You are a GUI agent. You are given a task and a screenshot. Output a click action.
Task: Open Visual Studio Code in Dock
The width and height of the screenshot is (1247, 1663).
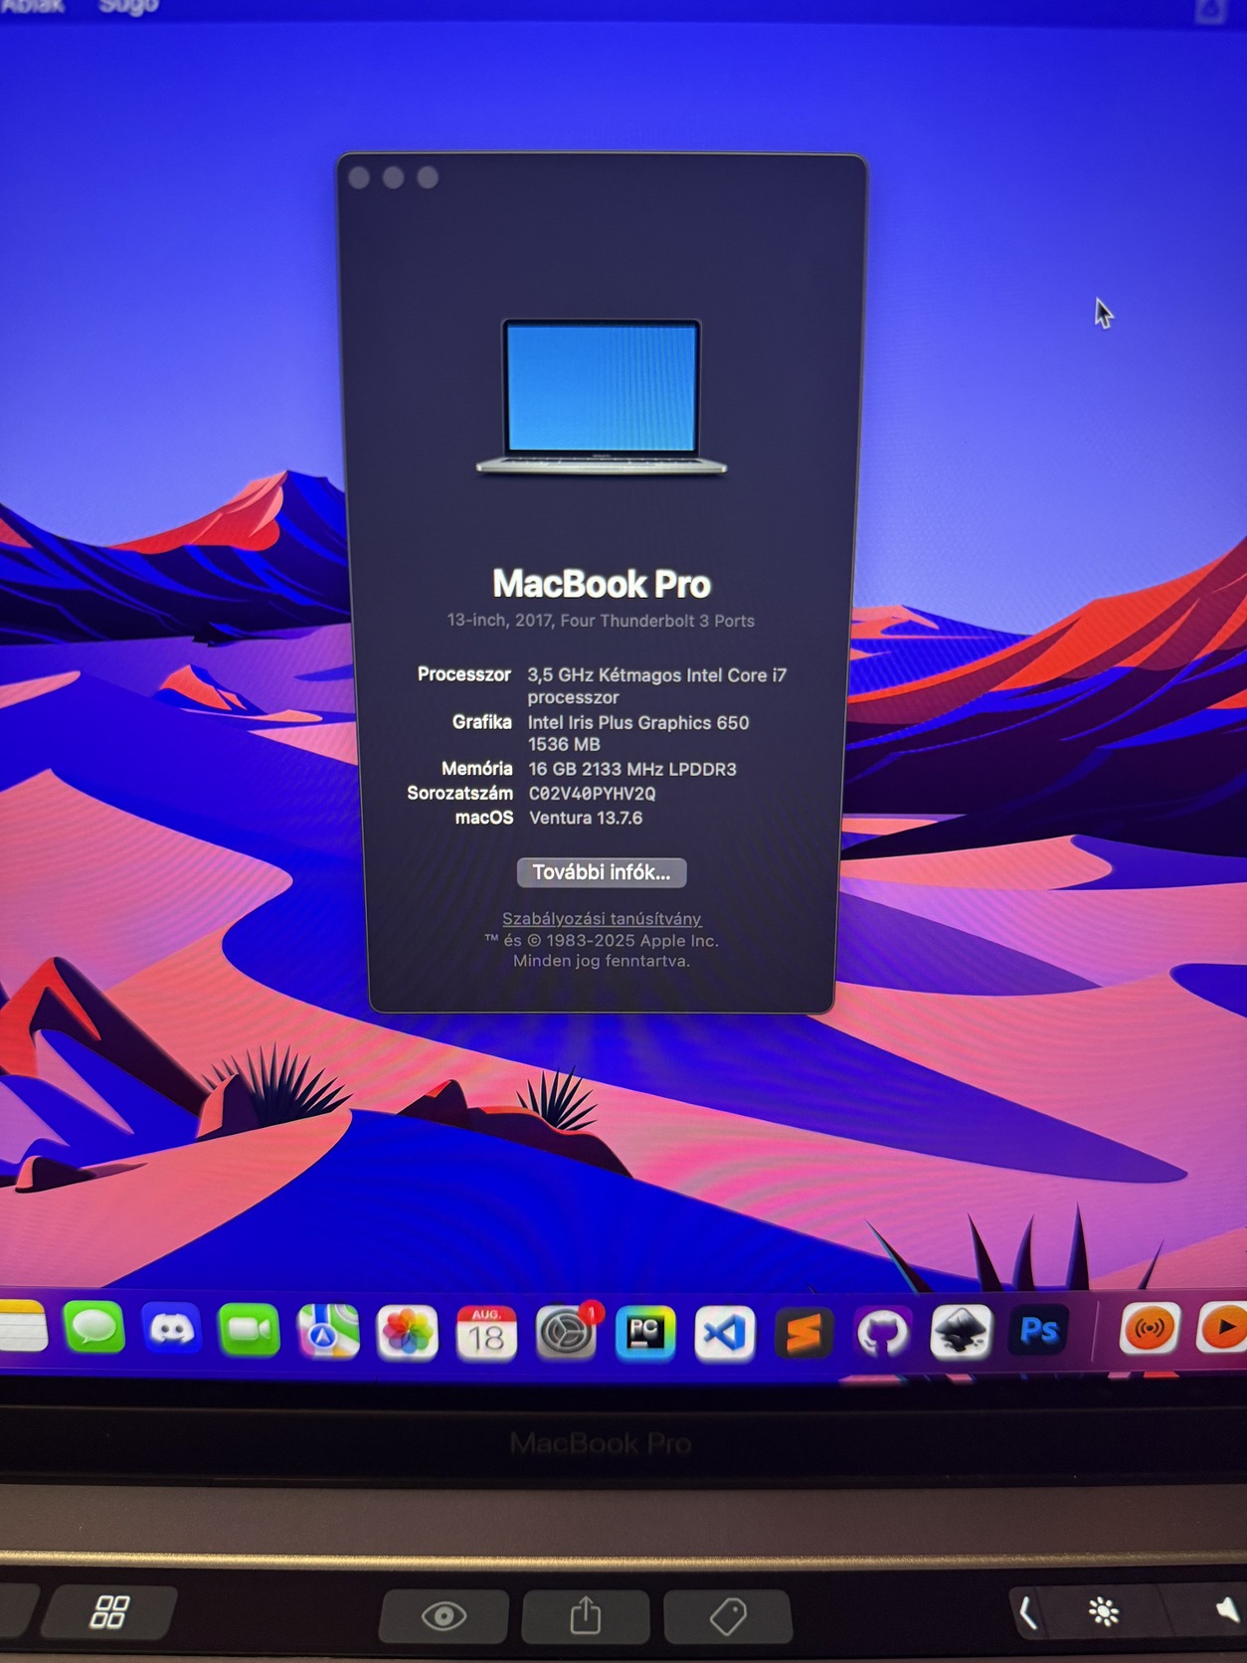pos(724,1333)
